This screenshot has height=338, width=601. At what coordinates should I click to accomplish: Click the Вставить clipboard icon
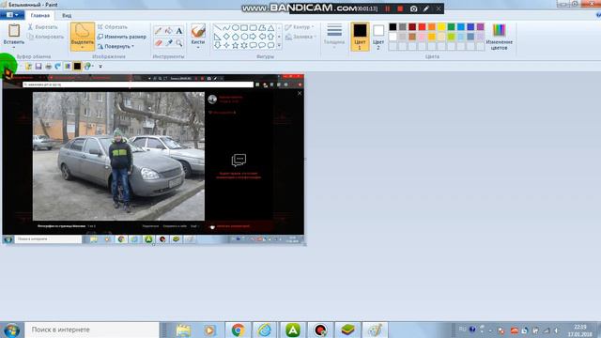point(14,31)
